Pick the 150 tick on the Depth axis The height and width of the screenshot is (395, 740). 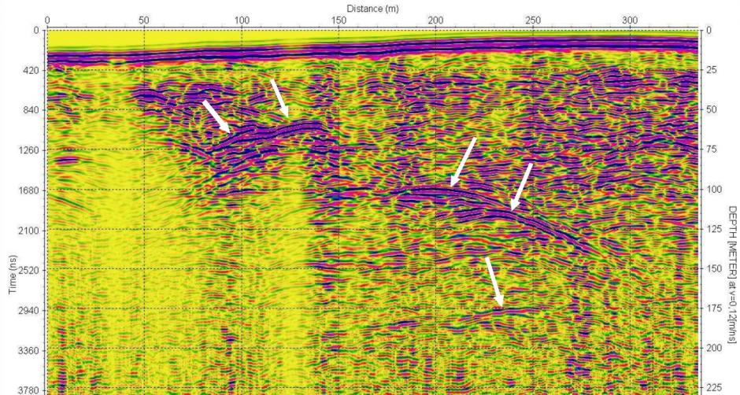pos(714,268)
